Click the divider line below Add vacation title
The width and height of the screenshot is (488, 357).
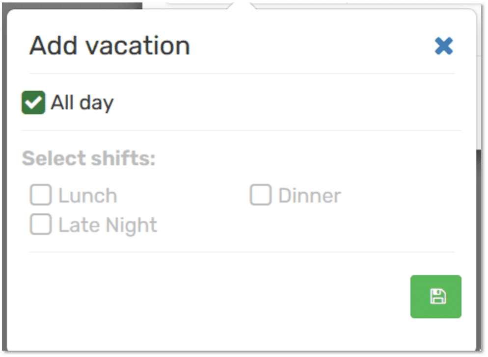pyautogui.click(x=242, y=74)
